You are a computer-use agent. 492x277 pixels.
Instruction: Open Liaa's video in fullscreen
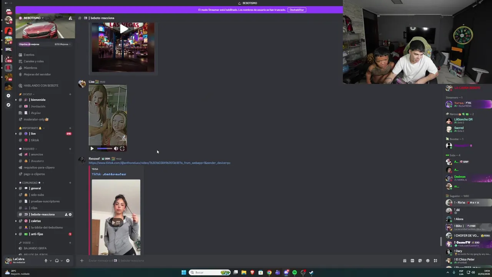pyautogui.click(x=122, y=149)
